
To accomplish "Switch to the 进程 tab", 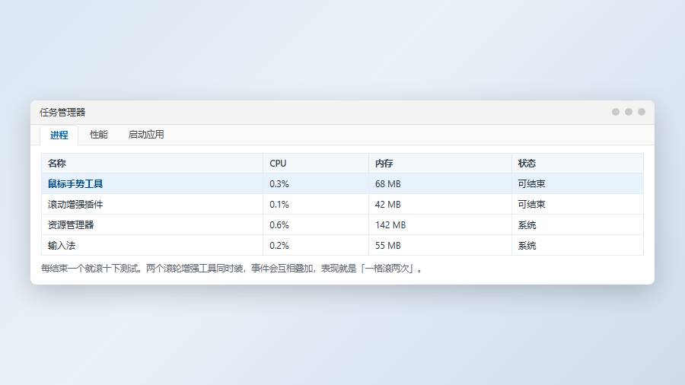I will pyautogui.click(x=59, y=135).
